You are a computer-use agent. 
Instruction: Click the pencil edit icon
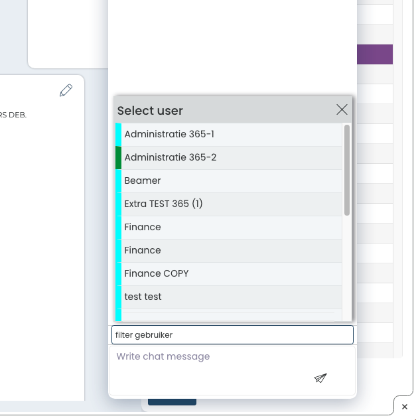tap(66, 90)
